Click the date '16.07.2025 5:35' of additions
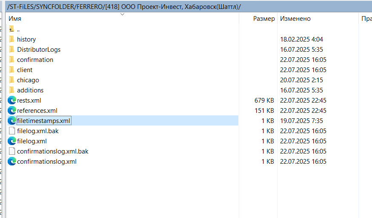372x218 pixels. click(301, 90)
